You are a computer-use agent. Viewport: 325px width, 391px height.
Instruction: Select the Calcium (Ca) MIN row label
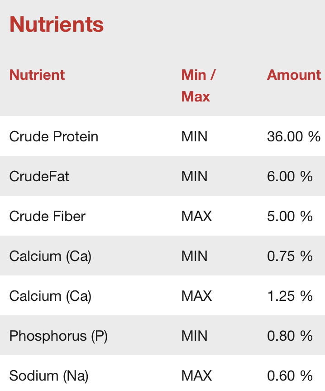tap(50, 256)
